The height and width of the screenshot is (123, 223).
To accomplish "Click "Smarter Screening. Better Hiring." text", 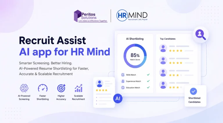I will tap(46, 63).
